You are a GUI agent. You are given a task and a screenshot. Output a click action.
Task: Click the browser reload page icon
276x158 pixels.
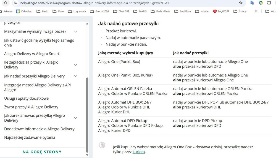click(6, 3)
